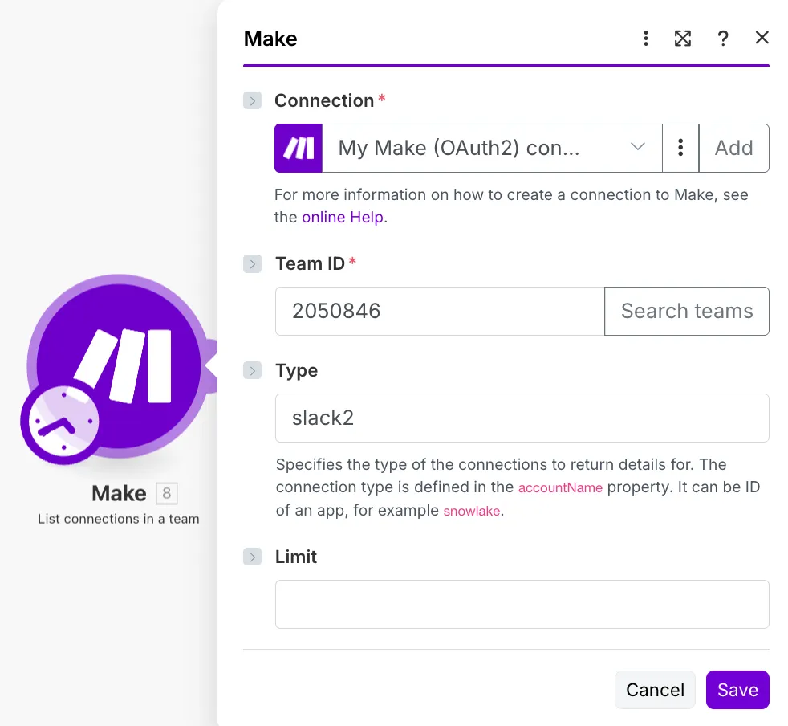Open connection three-dot options menu
The width and height of the screenshot is (788, 726).
(680, 148)
